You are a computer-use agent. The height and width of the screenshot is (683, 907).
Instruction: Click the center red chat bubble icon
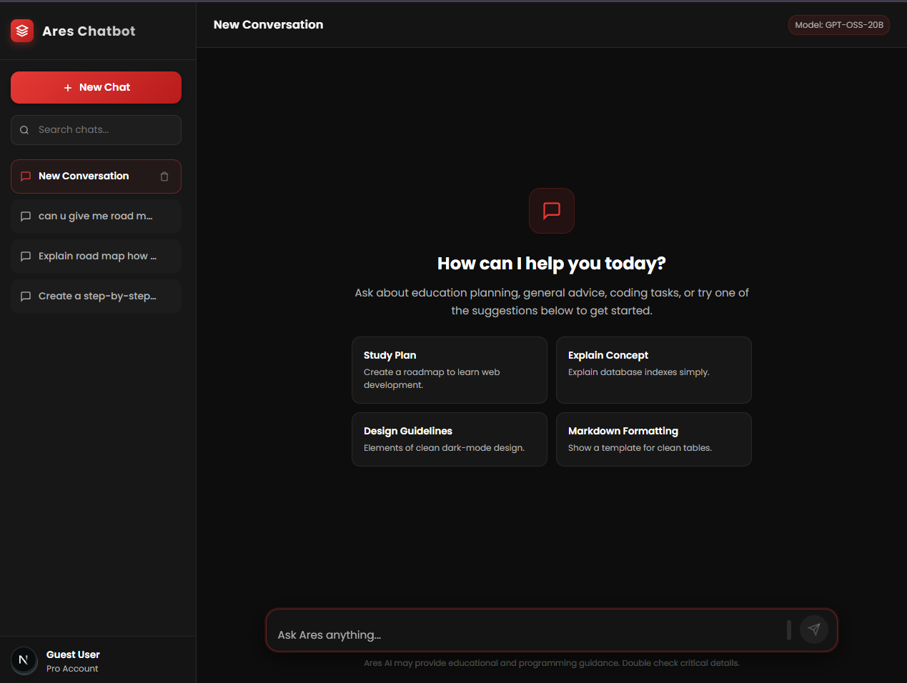click(x=552, y=211)
